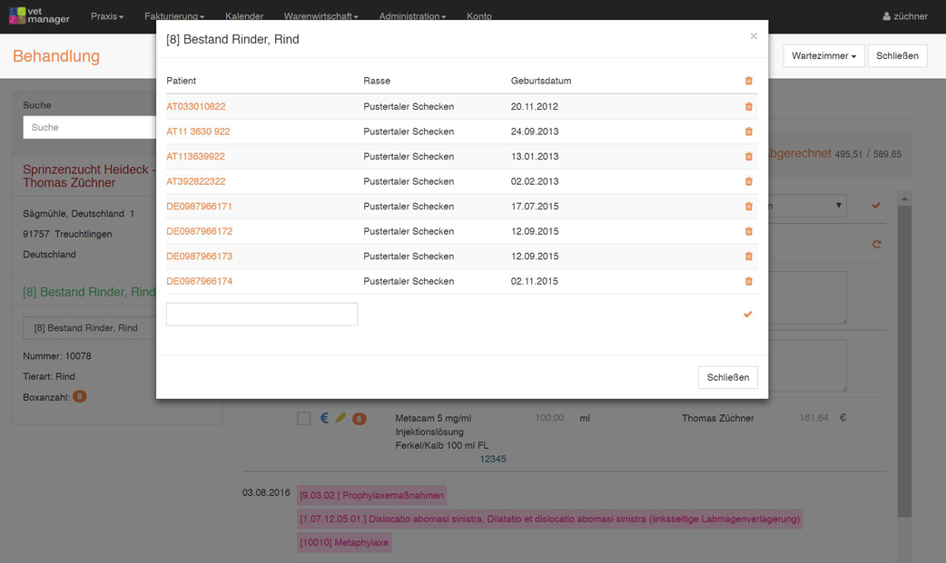Go to the Konto menu item

pos(478,16)
